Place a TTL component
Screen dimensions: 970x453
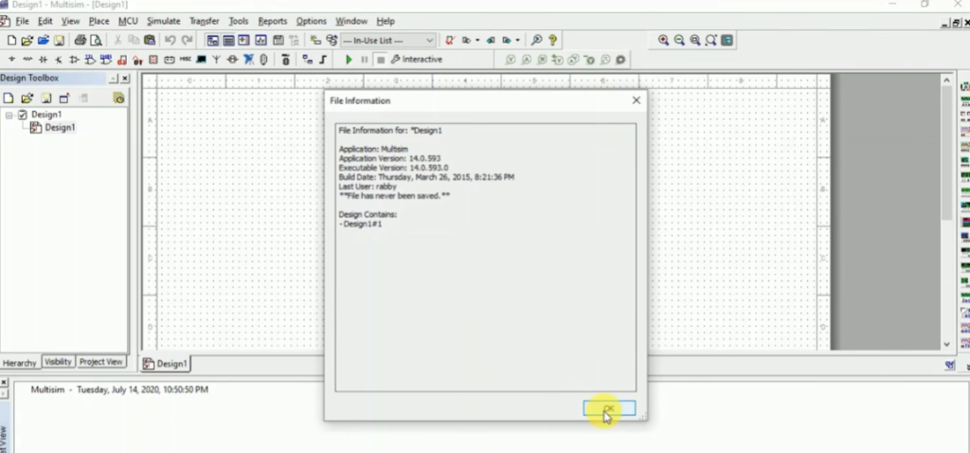point(90,60)
